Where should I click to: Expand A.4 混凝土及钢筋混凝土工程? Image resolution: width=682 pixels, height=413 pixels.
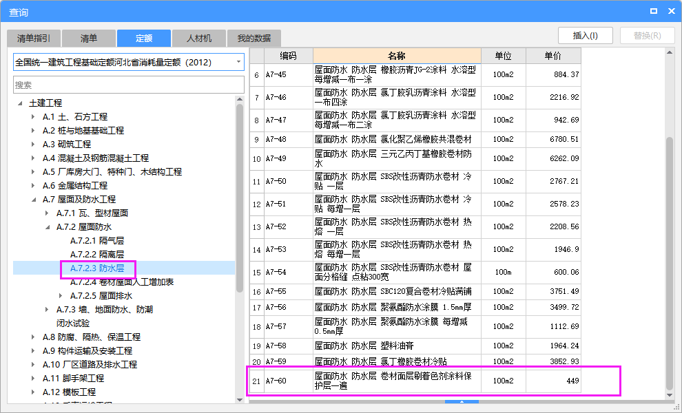coord(34,158)
